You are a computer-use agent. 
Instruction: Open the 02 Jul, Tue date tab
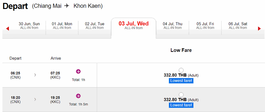click(x=95, y=26)
